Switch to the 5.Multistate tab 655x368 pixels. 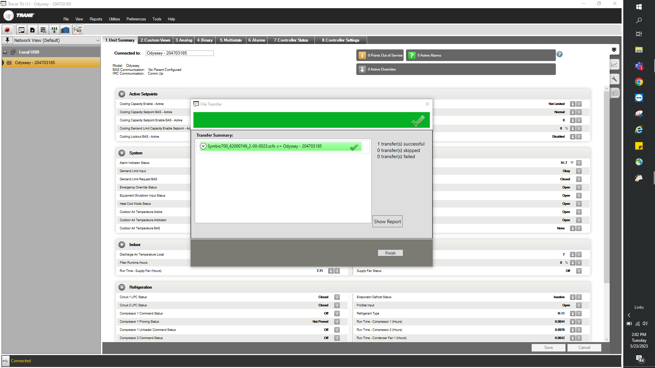[231, 40]
